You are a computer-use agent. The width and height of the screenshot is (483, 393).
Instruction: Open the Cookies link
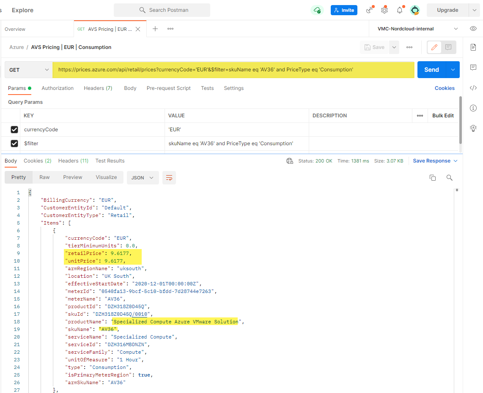445,88
